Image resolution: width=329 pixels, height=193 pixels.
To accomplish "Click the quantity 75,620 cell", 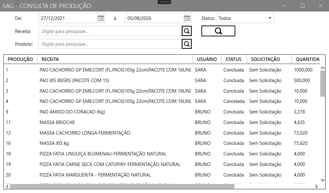I will coord(300,143).
